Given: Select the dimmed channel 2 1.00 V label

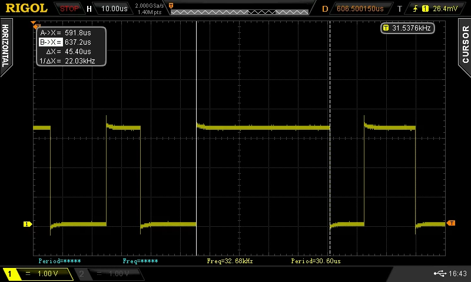Looking at the screenshot, I should point(119,274).
